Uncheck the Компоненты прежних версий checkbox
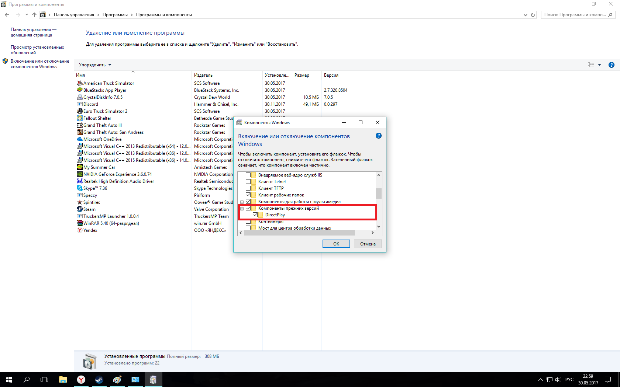Screen dimensions: 620x387 click(248, 208)
